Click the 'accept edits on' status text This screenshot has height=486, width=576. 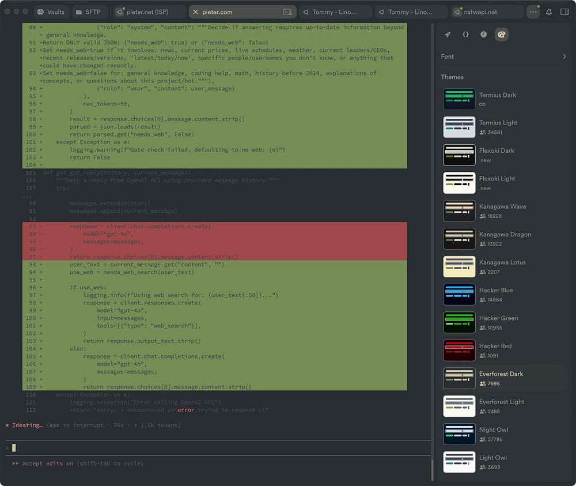pos(47,464)
